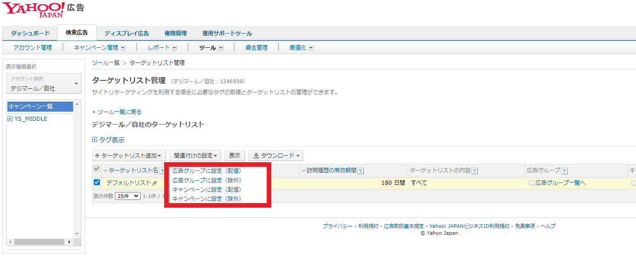Change 表示件数 25件 dropdown
This screenshot has width=636, height=278.
pyautogui.click(x=128, y=196)
